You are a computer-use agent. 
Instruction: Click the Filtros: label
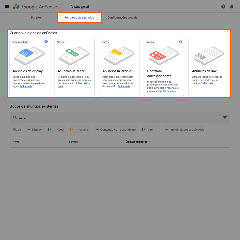17,130
